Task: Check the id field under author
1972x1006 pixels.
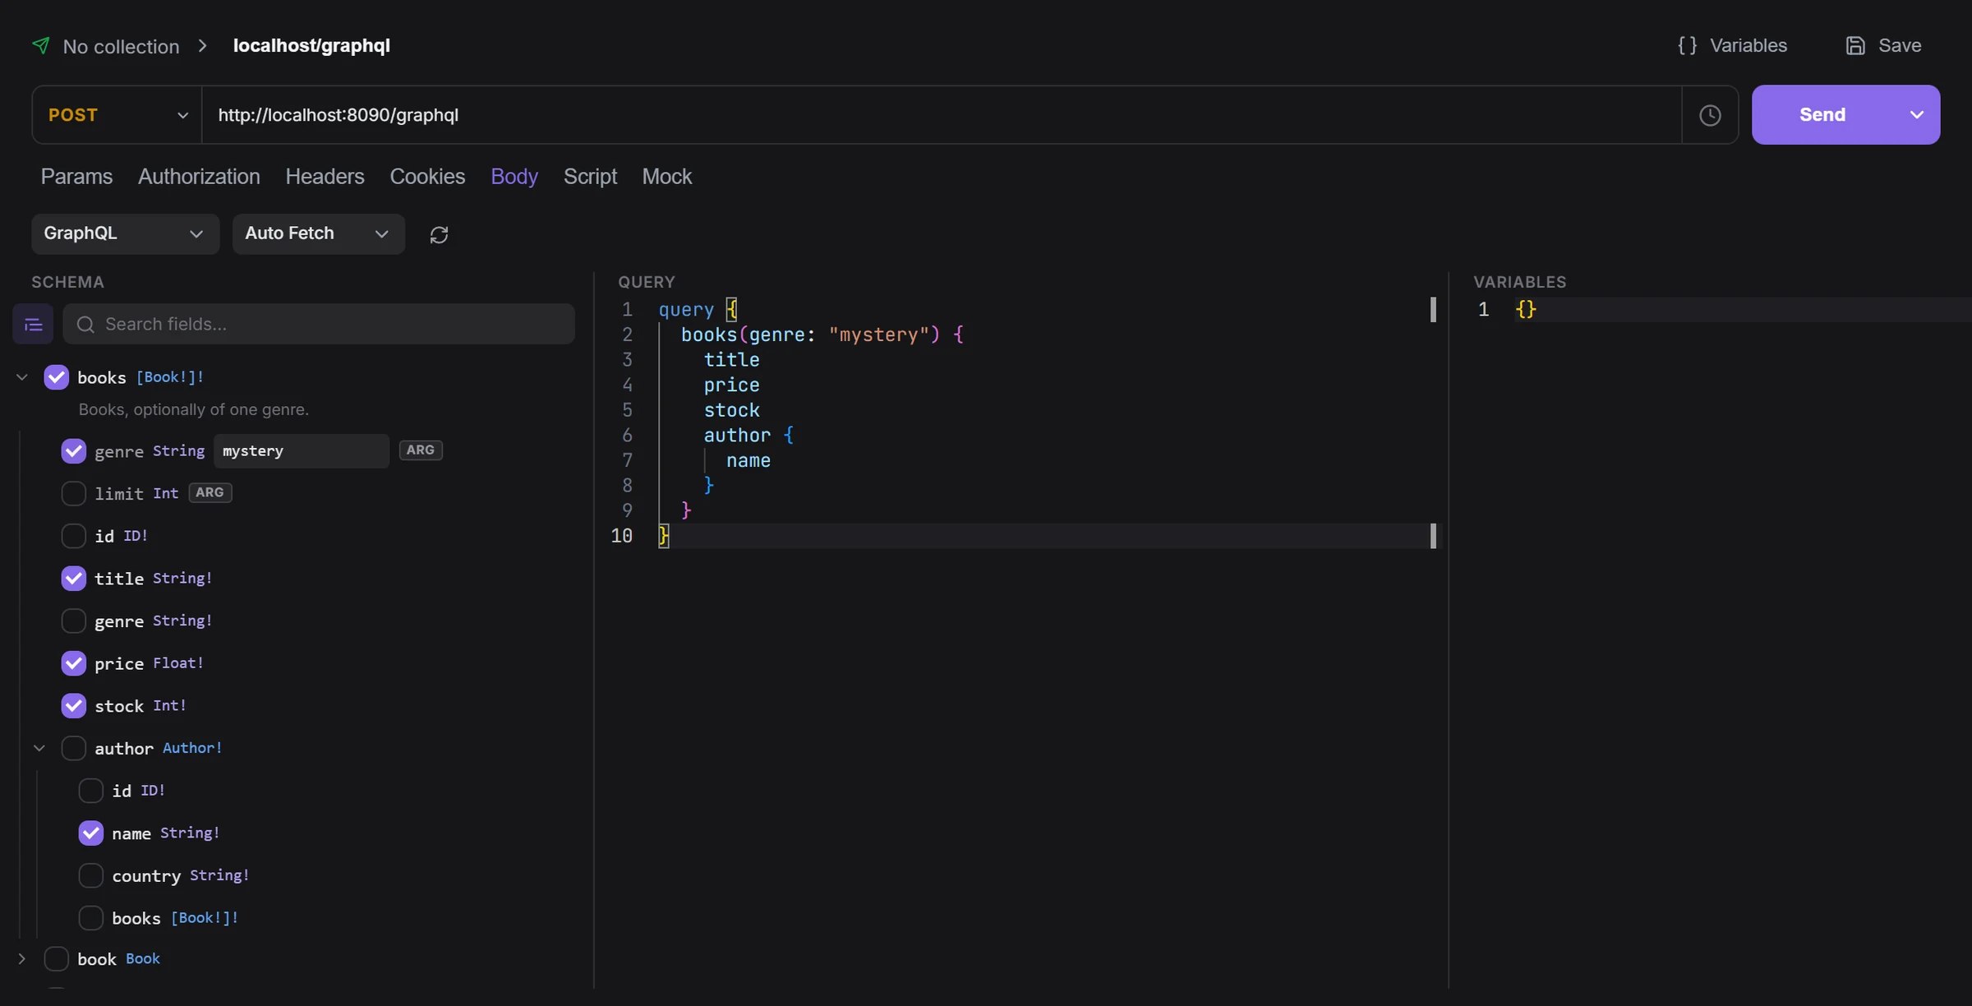Action: 90,791
